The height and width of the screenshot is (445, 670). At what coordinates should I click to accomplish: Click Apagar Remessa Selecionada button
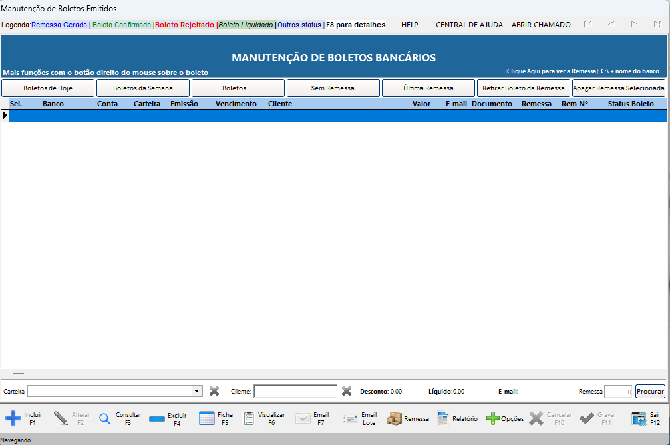pyautogui.click(x=619, y=88)
